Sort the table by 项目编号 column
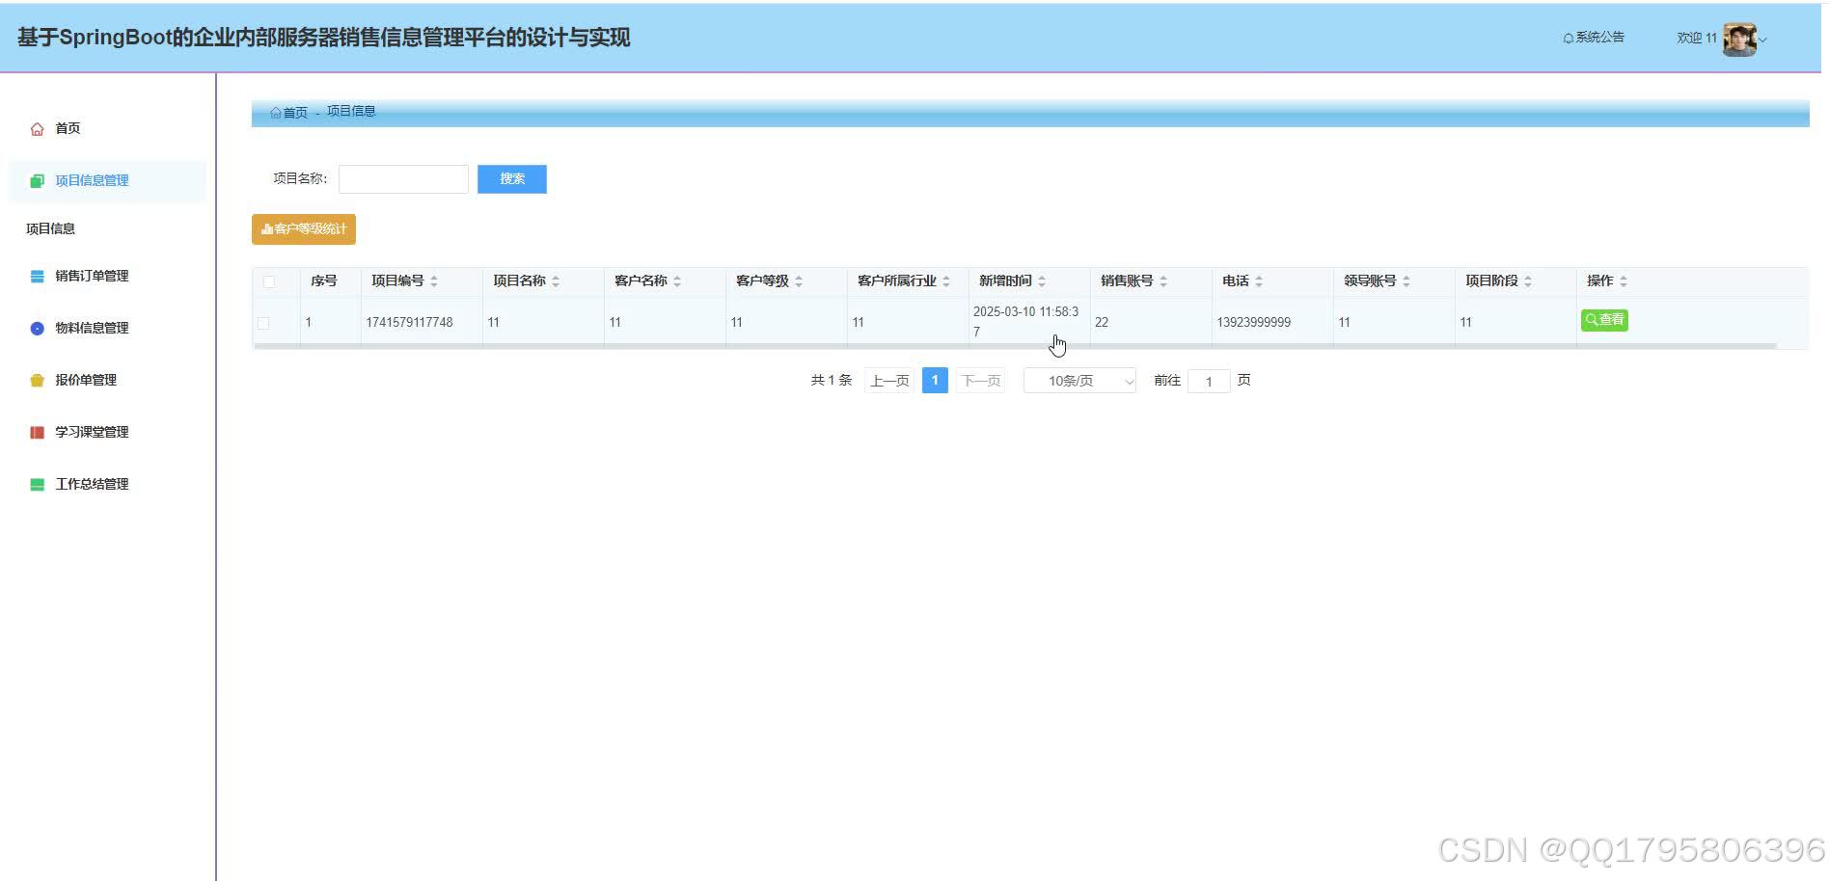The width and height of the screenshot is (1829, 881). tap(434, 281)
